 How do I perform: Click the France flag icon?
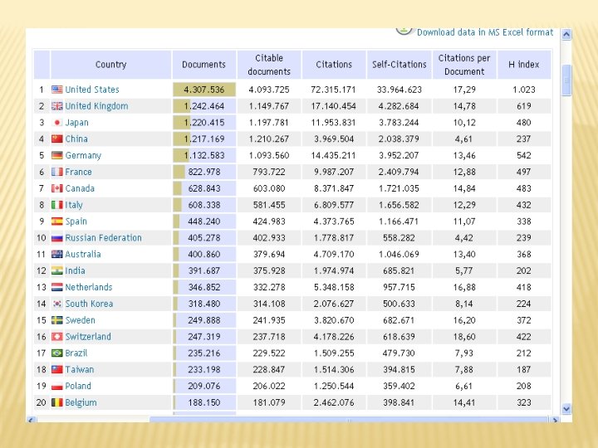pyautogui.click(x=56, y=172)
